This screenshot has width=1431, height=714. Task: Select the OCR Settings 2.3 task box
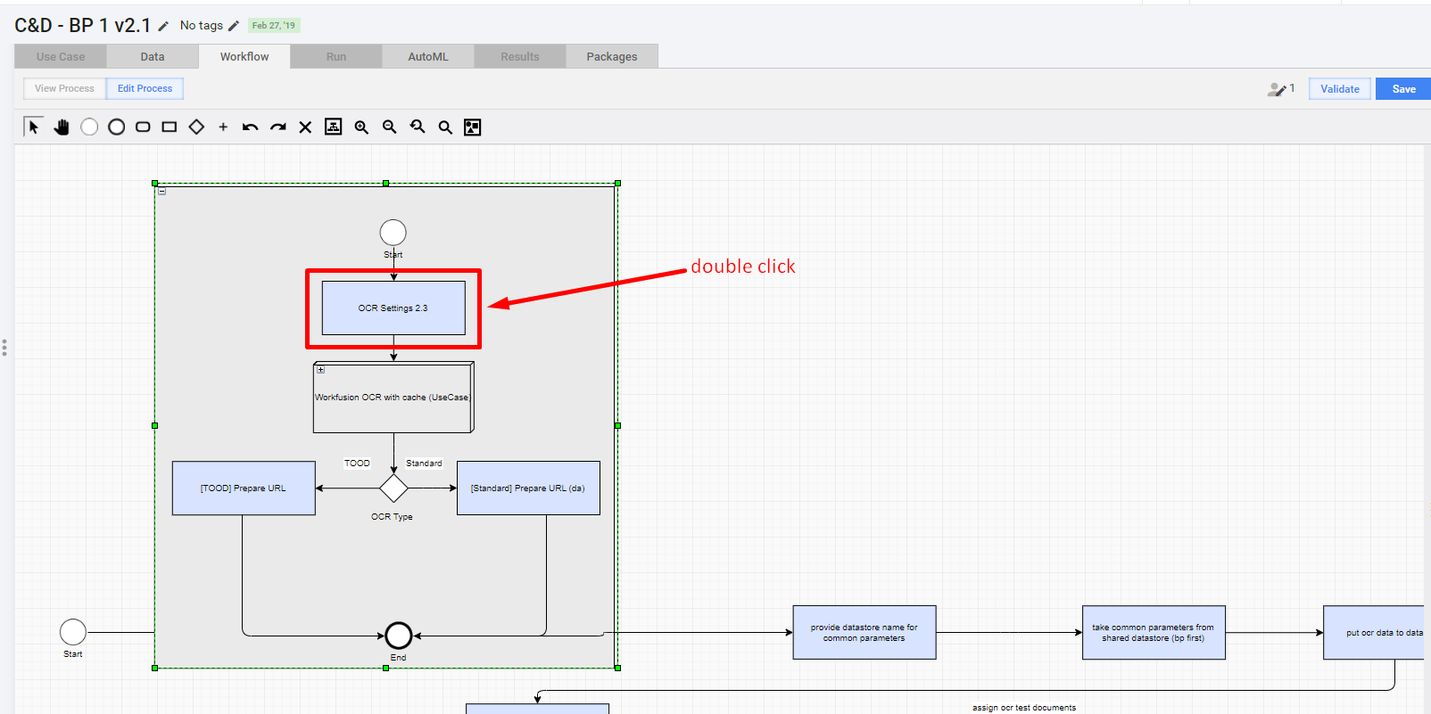point(393,308)
